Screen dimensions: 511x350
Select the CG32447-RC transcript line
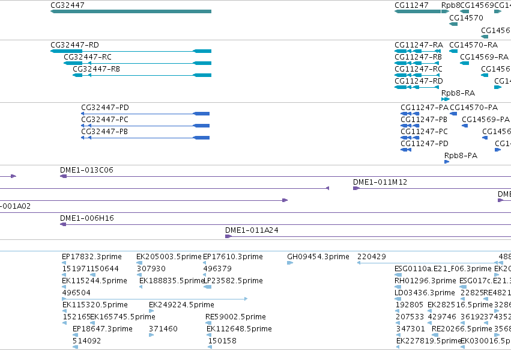138,63
